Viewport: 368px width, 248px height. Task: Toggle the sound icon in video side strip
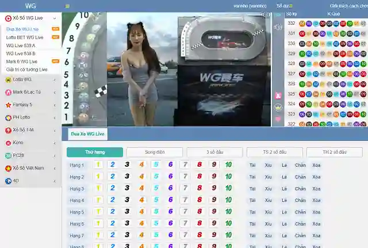coord(278,27)
